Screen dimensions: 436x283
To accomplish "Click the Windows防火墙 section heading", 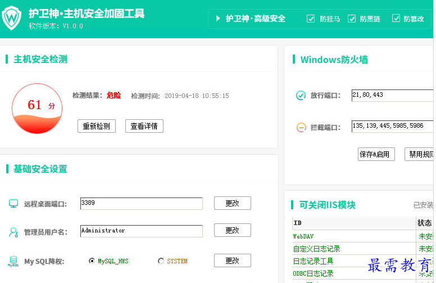I will 334,60.
